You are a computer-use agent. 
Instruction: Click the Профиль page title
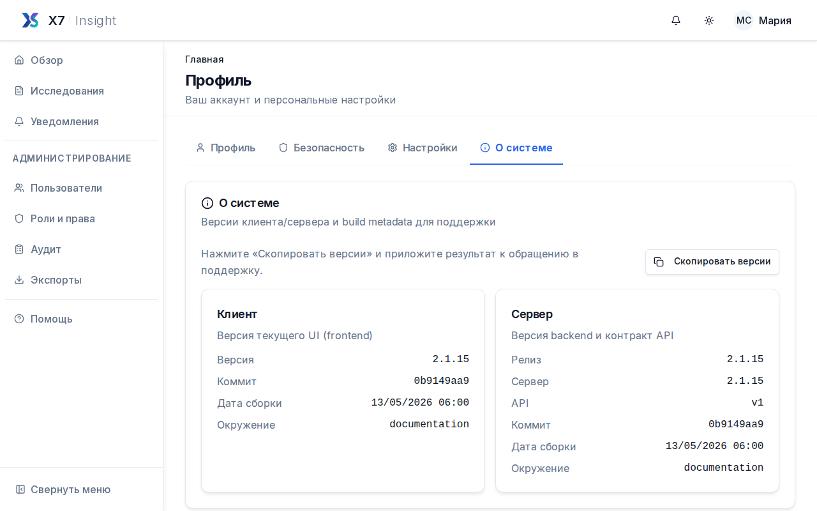pyautogui.click(x=218, y=80)
